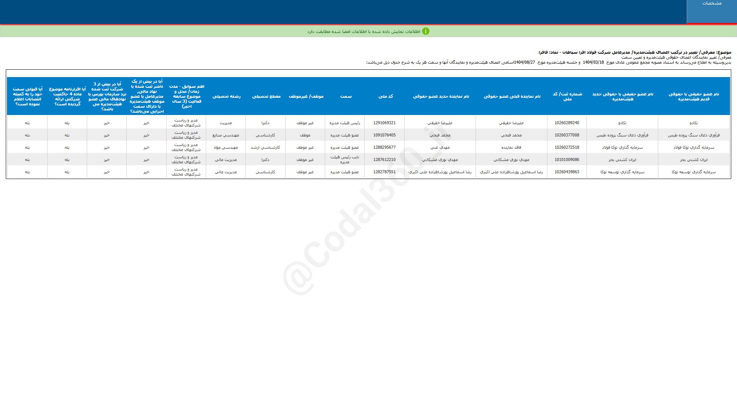The height and width of the screenshot is (414, 737).
Task: Click the 'رشته تحصیلی' column header
Action: (226, 96)
